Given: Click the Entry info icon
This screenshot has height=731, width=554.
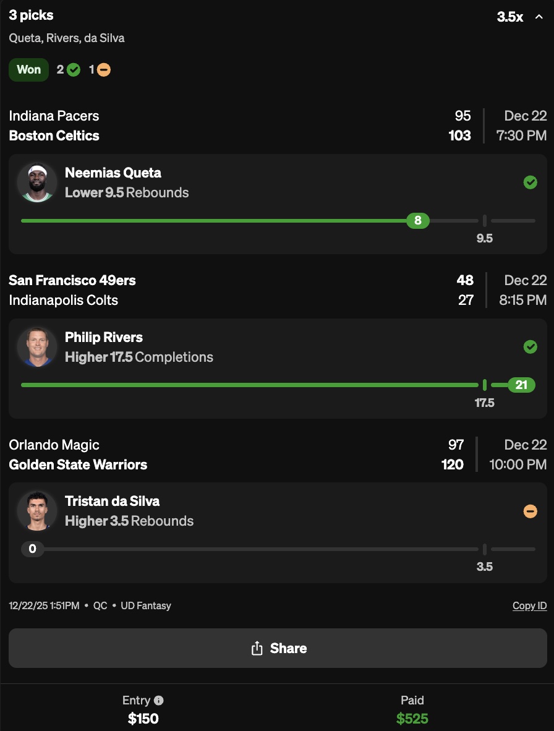Looking at the screenshot, I should [159, 701].
